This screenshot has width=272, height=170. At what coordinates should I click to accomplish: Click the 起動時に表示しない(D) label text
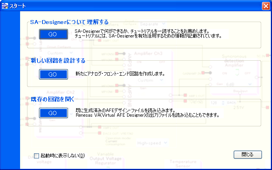point(62,156)
